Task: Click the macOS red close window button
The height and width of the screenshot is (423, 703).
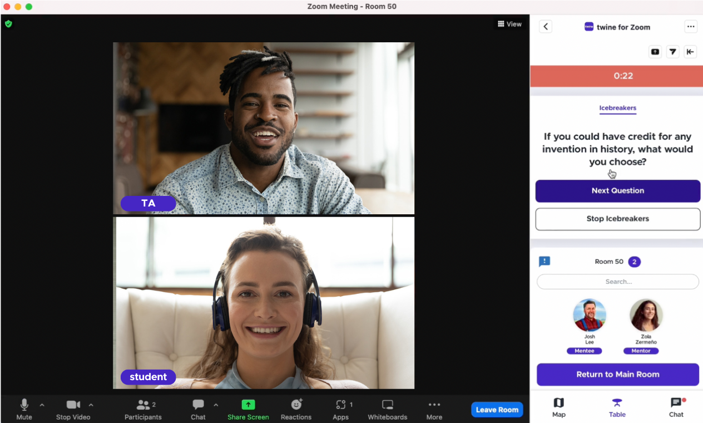Action: [x=7, y=7]
